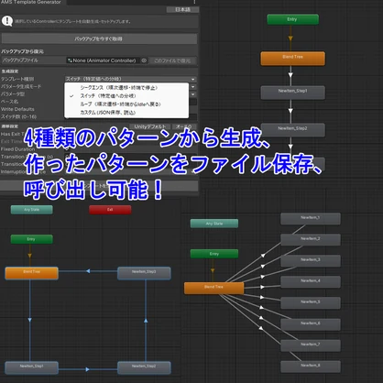Select NewItem_Step1 node in the loop graph
The image size is (383, 383).
point(31,367)
